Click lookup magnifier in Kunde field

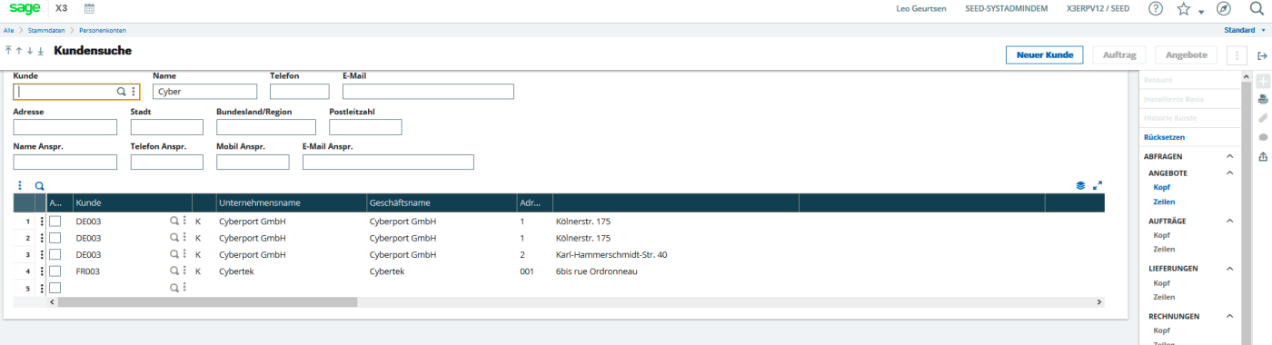click(121, 92)
